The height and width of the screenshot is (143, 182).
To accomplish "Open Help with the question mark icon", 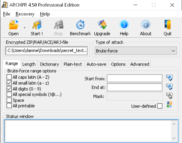I will coord(124,24).
